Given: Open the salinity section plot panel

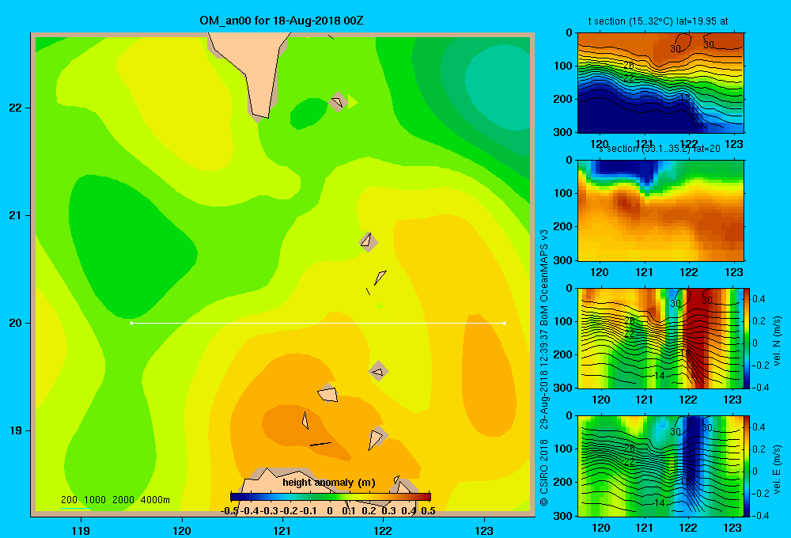Looking at the screenshot, I should point(660,210).
